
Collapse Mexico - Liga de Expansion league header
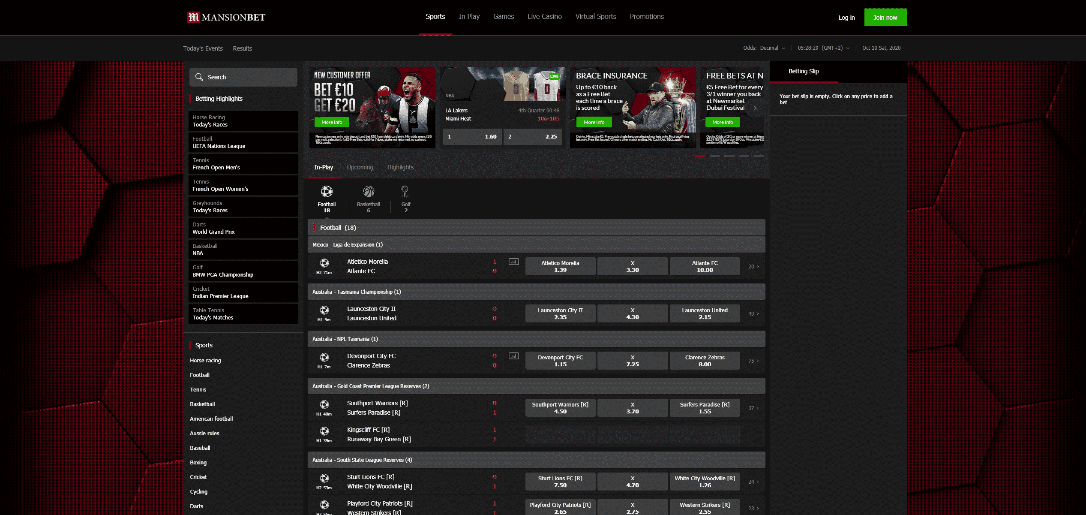click(536, 245)
